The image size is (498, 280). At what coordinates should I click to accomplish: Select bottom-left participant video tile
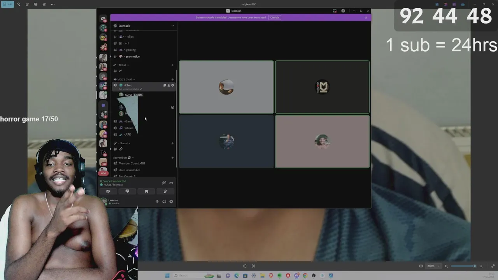tap(226, 142)
